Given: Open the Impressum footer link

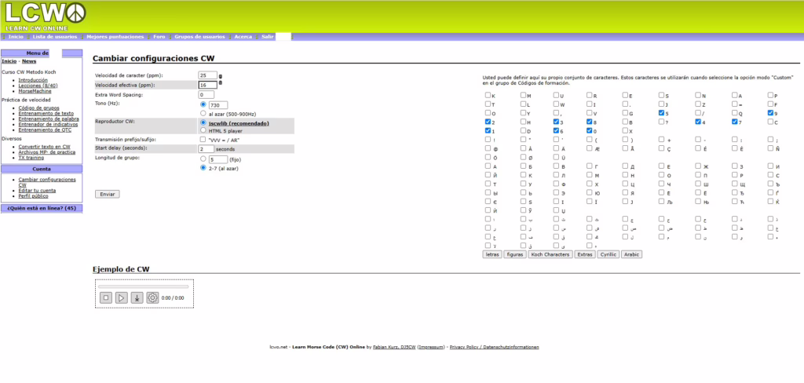Looking at the screenshot, I should click(x=429, y=347).
